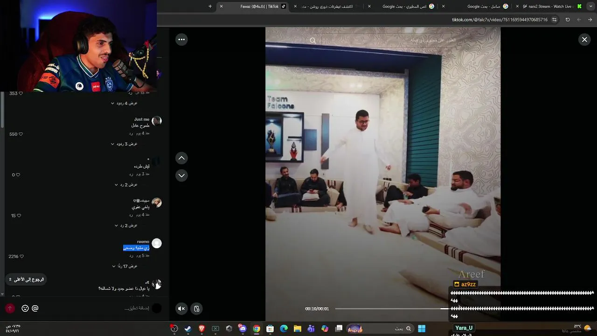This screenshot has width=597, height=336.
Task: Post comment with red arrow button
Action: pyautogui.click(x=10, y=308)
